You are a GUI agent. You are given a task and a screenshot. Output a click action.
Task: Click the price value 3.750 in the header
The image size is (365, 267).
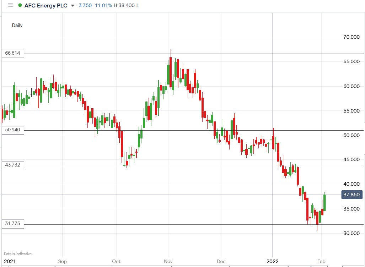pyautogui.click(x=85, y=5)
